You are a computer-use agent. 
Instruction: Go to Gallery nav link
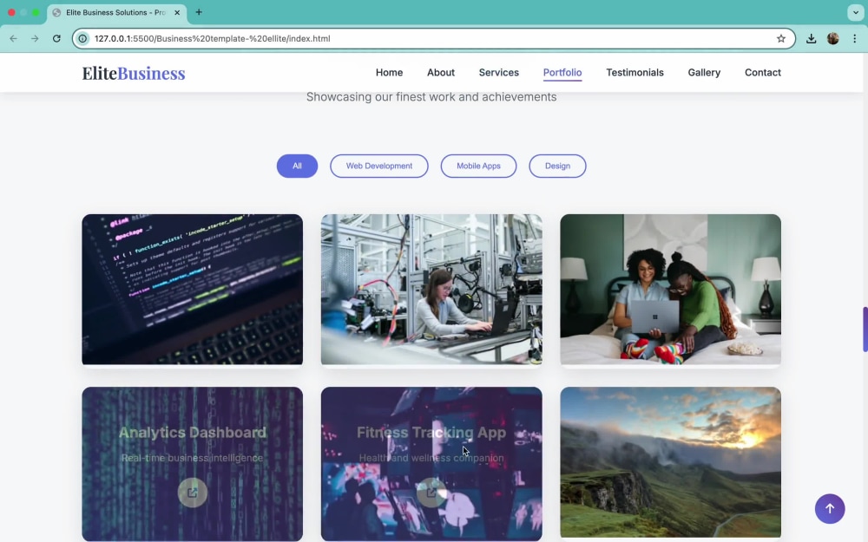[x=704, y=73]
